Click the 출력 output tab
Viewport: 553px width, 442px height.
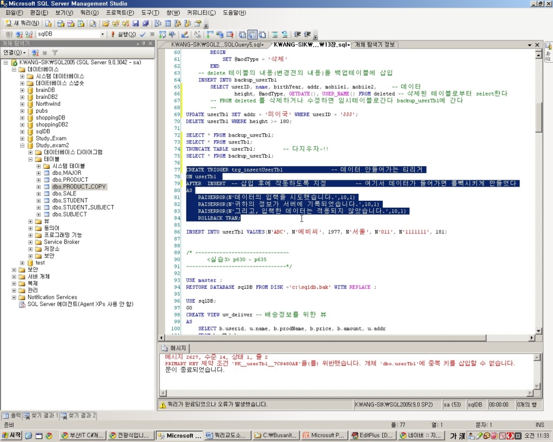tap(12, 416)
